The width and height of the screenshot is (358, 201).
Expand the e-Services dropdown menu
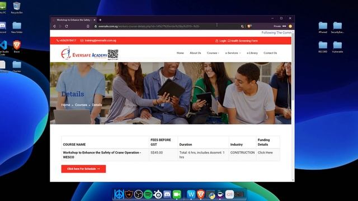pyautogui.click(x=233, y=53)
